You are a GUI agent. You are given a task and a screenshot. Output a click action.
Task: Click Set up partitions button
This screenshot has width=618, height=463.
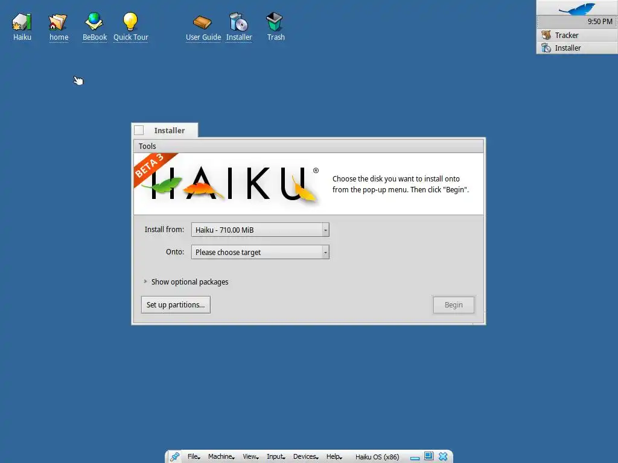(x=176, y=304)
